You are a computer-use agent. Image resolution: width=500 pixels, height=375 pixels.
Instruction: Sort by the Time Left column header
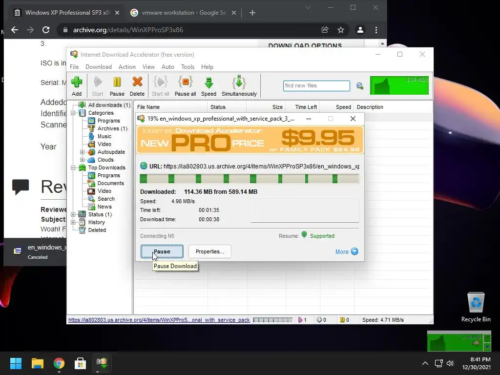[x=303, y=107]
